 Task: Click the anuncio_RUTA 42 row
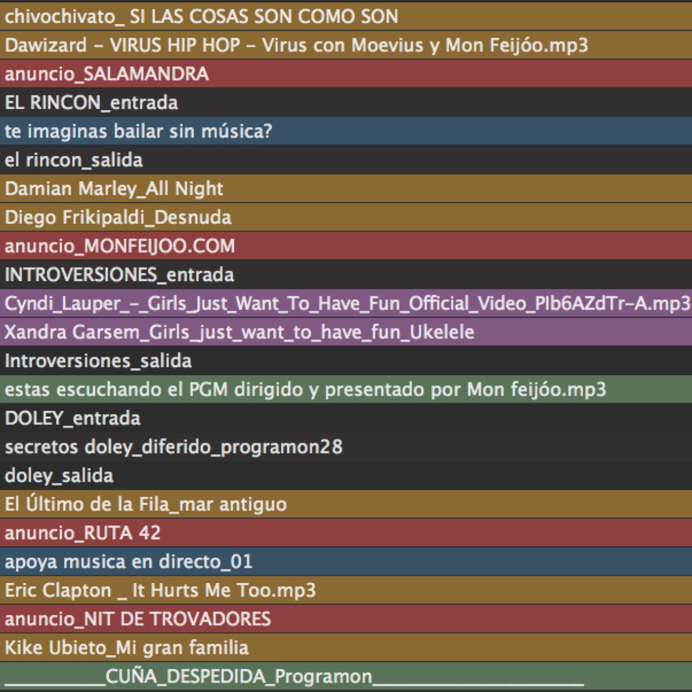point(83,532)
